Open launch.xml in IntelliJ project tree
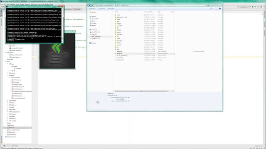The width and height of the screenshot is (266, 149). pos(12,132)
